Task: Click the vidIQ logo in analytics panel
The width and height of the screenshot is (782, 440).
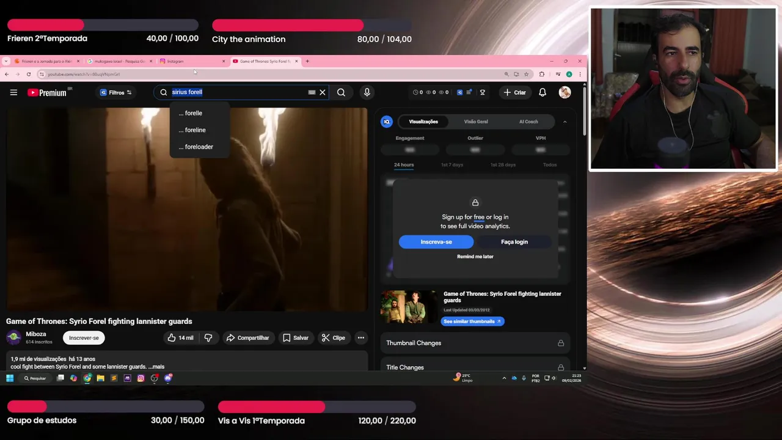Action: coord(387,122)
